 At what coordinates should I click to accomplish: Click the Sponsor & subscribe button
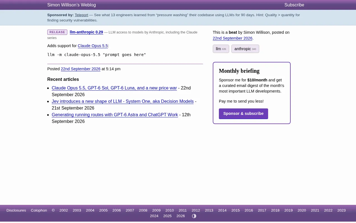point(243,114)
